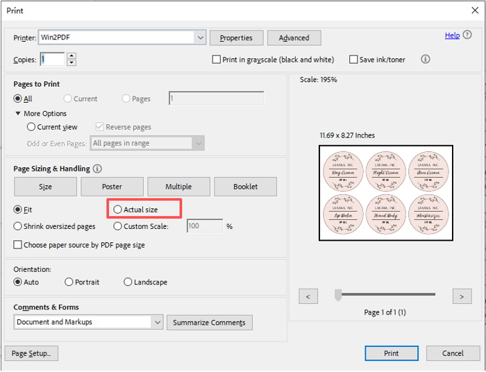The image size is (486, 372).
Task: Increase copies with the up stepper arrow
Action: [72, 56]
